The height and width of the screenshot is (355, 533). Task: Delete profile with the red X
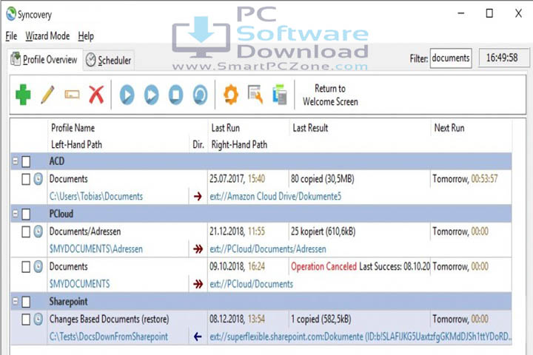[96, 95]
